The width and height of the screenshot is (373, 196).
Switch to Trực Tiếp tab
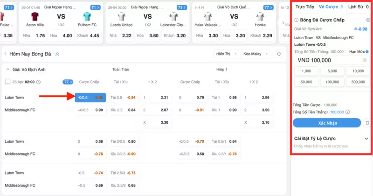(x=305, y=7)
